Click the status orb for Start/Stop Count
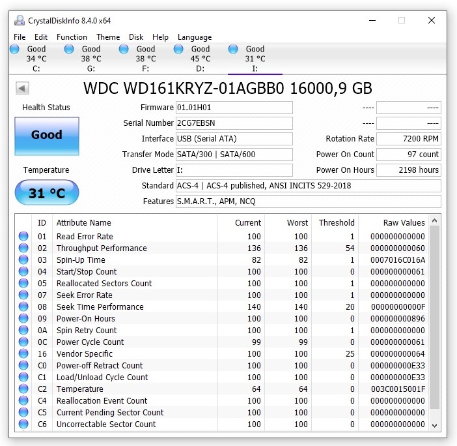Viewport: 457px width, 446px height. pos(23,271)
